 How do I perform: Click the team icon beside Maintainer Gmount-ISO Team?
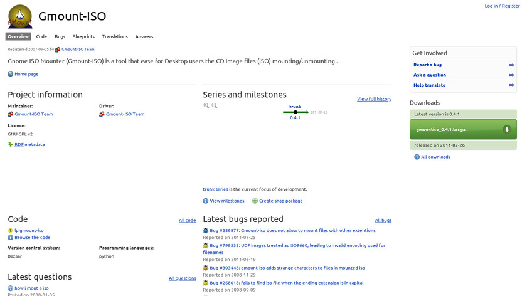[x=11, y=114]
